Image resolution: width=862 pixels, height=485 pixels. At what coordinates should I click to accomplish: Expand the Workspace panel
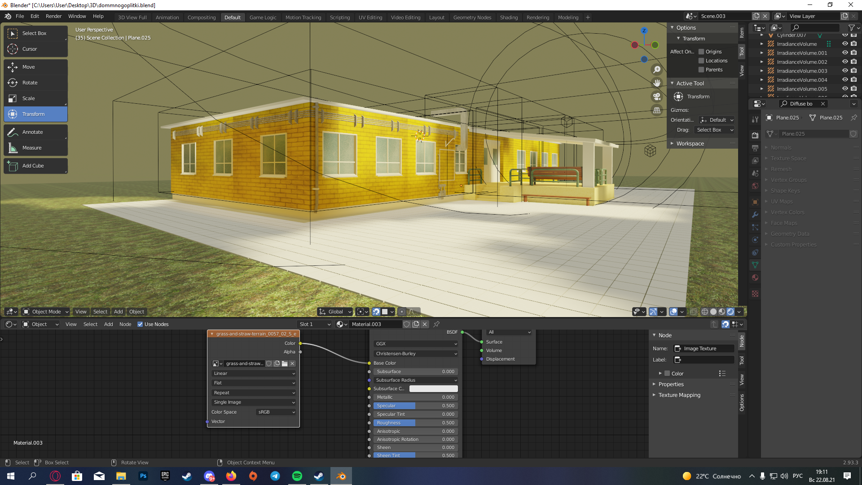coord(690,144)
